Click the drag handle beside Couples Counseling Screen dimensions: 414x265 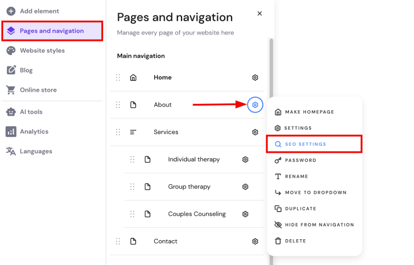pyautogui.click(x=132, y=214)
